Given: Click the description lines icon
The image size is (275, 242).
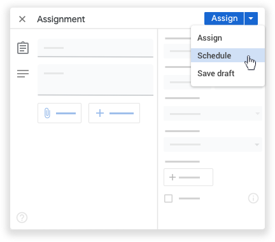Looking at the screenshot, I should tap(23, 74).
